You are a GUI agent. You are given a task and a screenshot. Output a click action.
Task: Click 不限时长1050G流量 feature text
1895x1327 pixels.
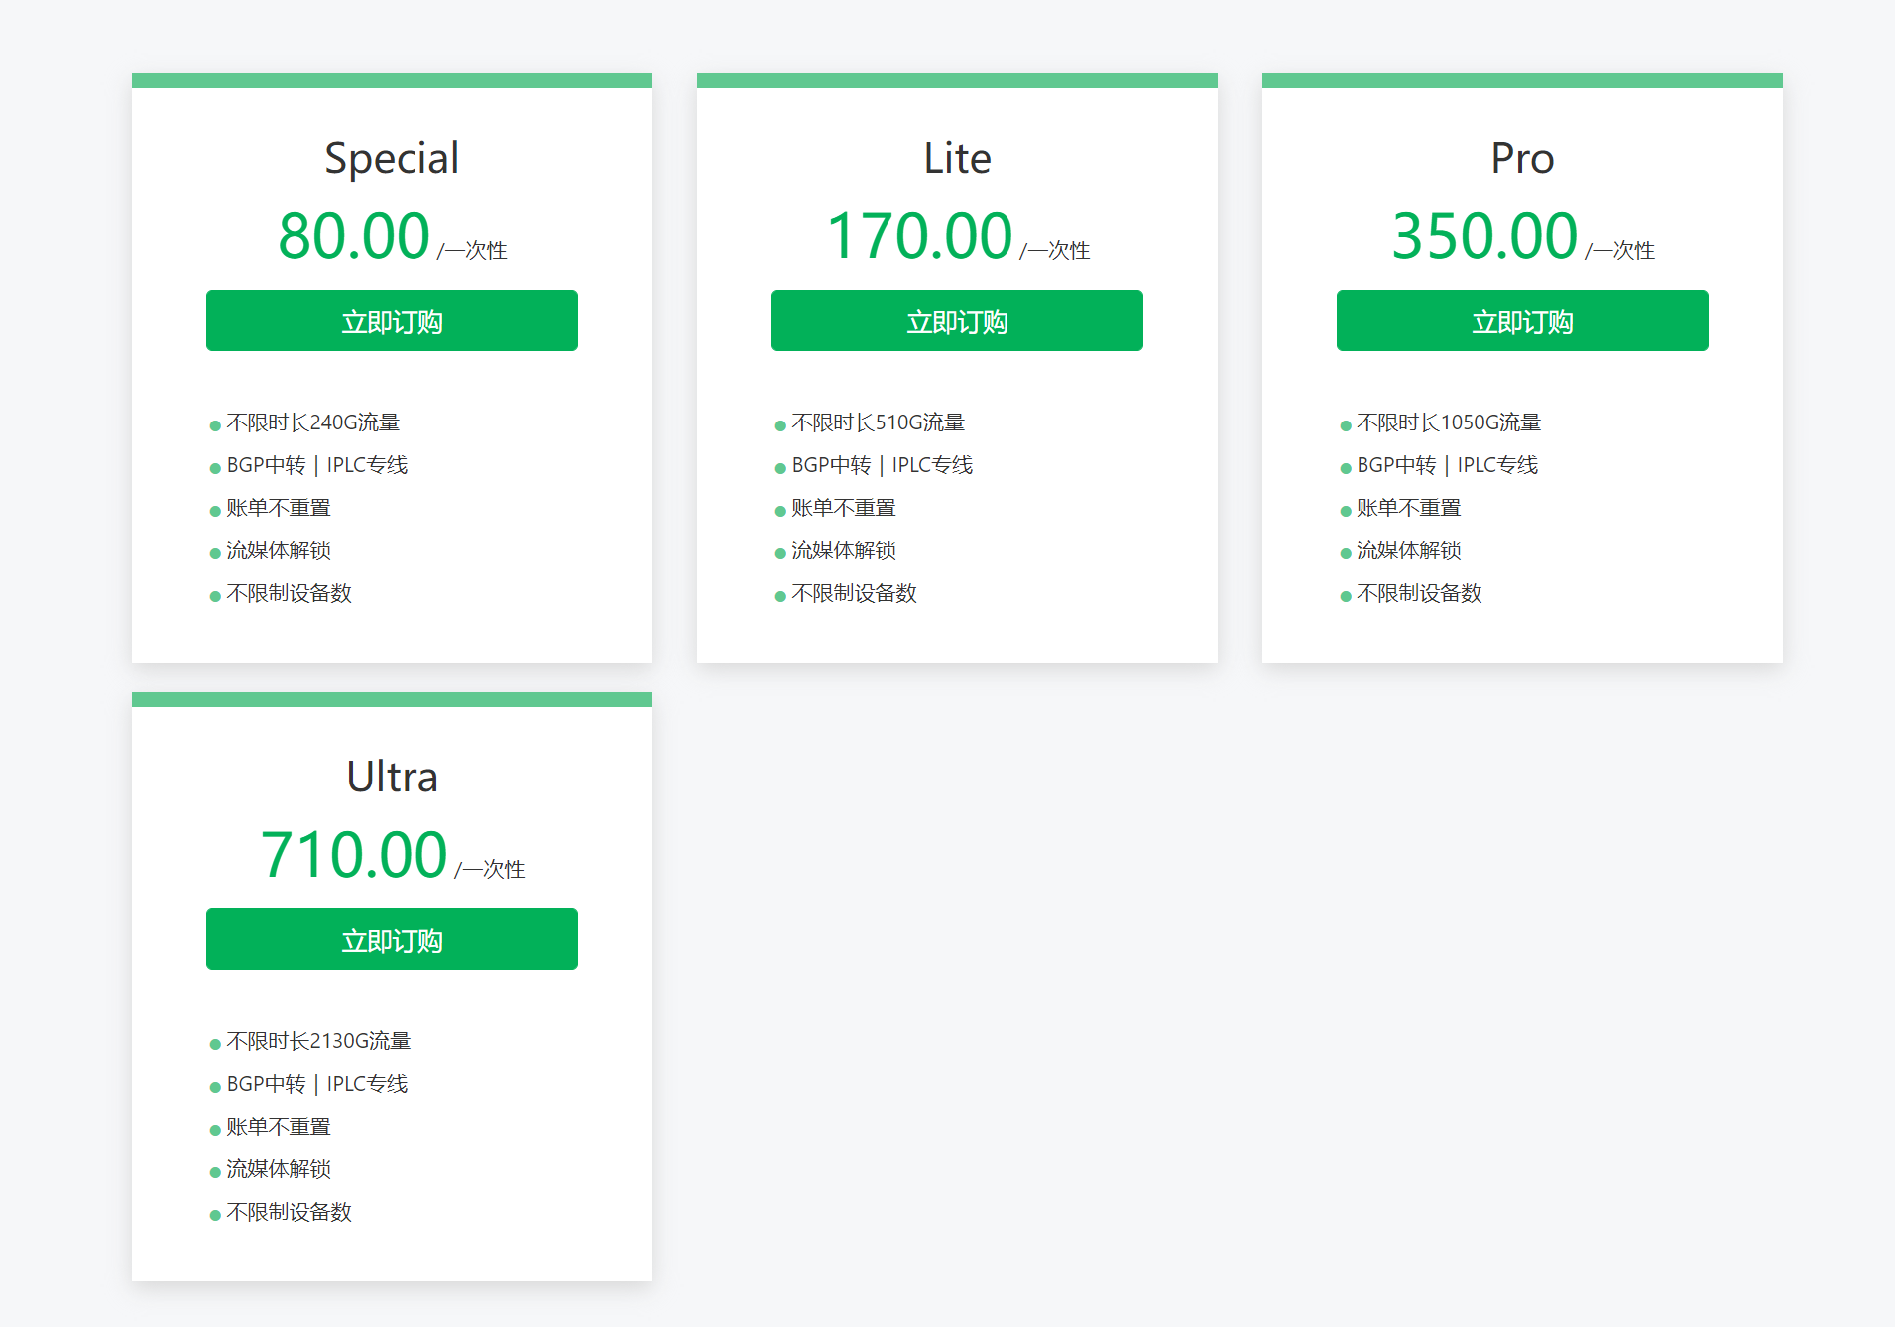pos(1448,422)
